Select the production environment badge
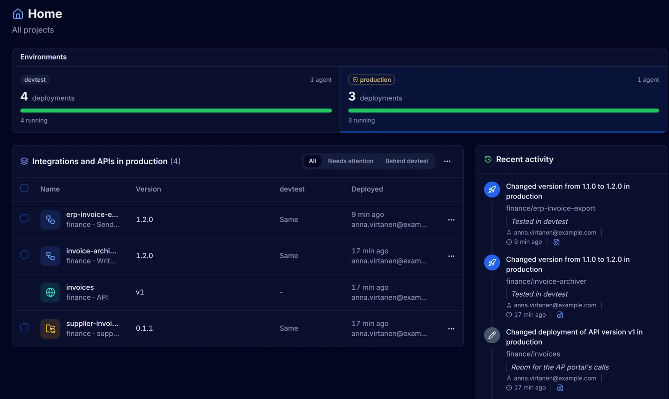Screen dimensions: 669x399 click(371, 80)
